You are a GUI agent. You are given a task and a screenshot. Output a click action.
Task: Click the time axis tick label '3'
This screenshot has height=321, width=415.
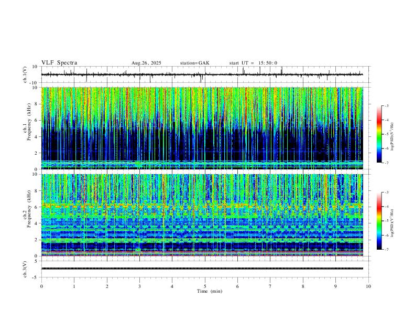[x=139, y=286]
